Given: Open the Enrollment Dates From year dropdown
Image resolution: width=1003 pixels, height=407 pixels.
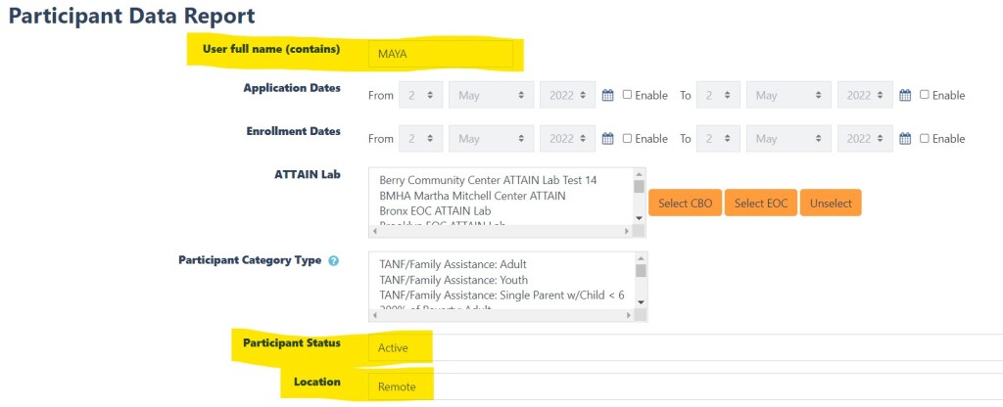Looking at the screenshot, I should (567, 139).
